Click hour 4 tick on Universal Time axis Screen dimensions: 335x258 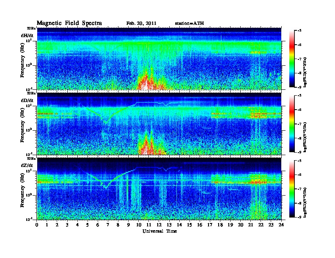pyautogui.click(x=77, y=225)
